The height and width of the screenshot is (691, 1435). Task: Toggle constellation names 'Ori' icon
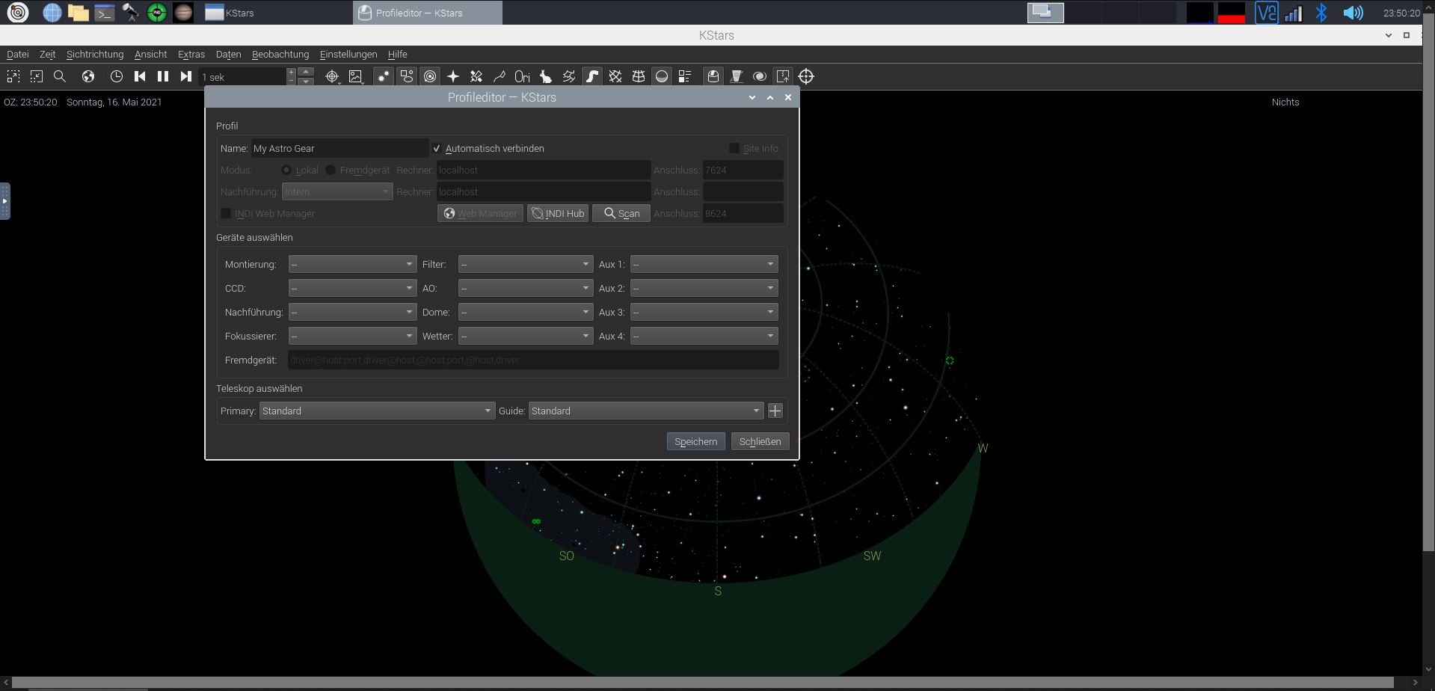pos(523,76)
